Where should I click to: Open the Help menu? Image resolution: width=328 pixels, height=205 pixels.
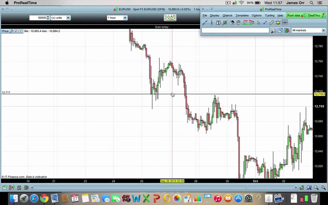pyautogui.click(x=280, y=15)
